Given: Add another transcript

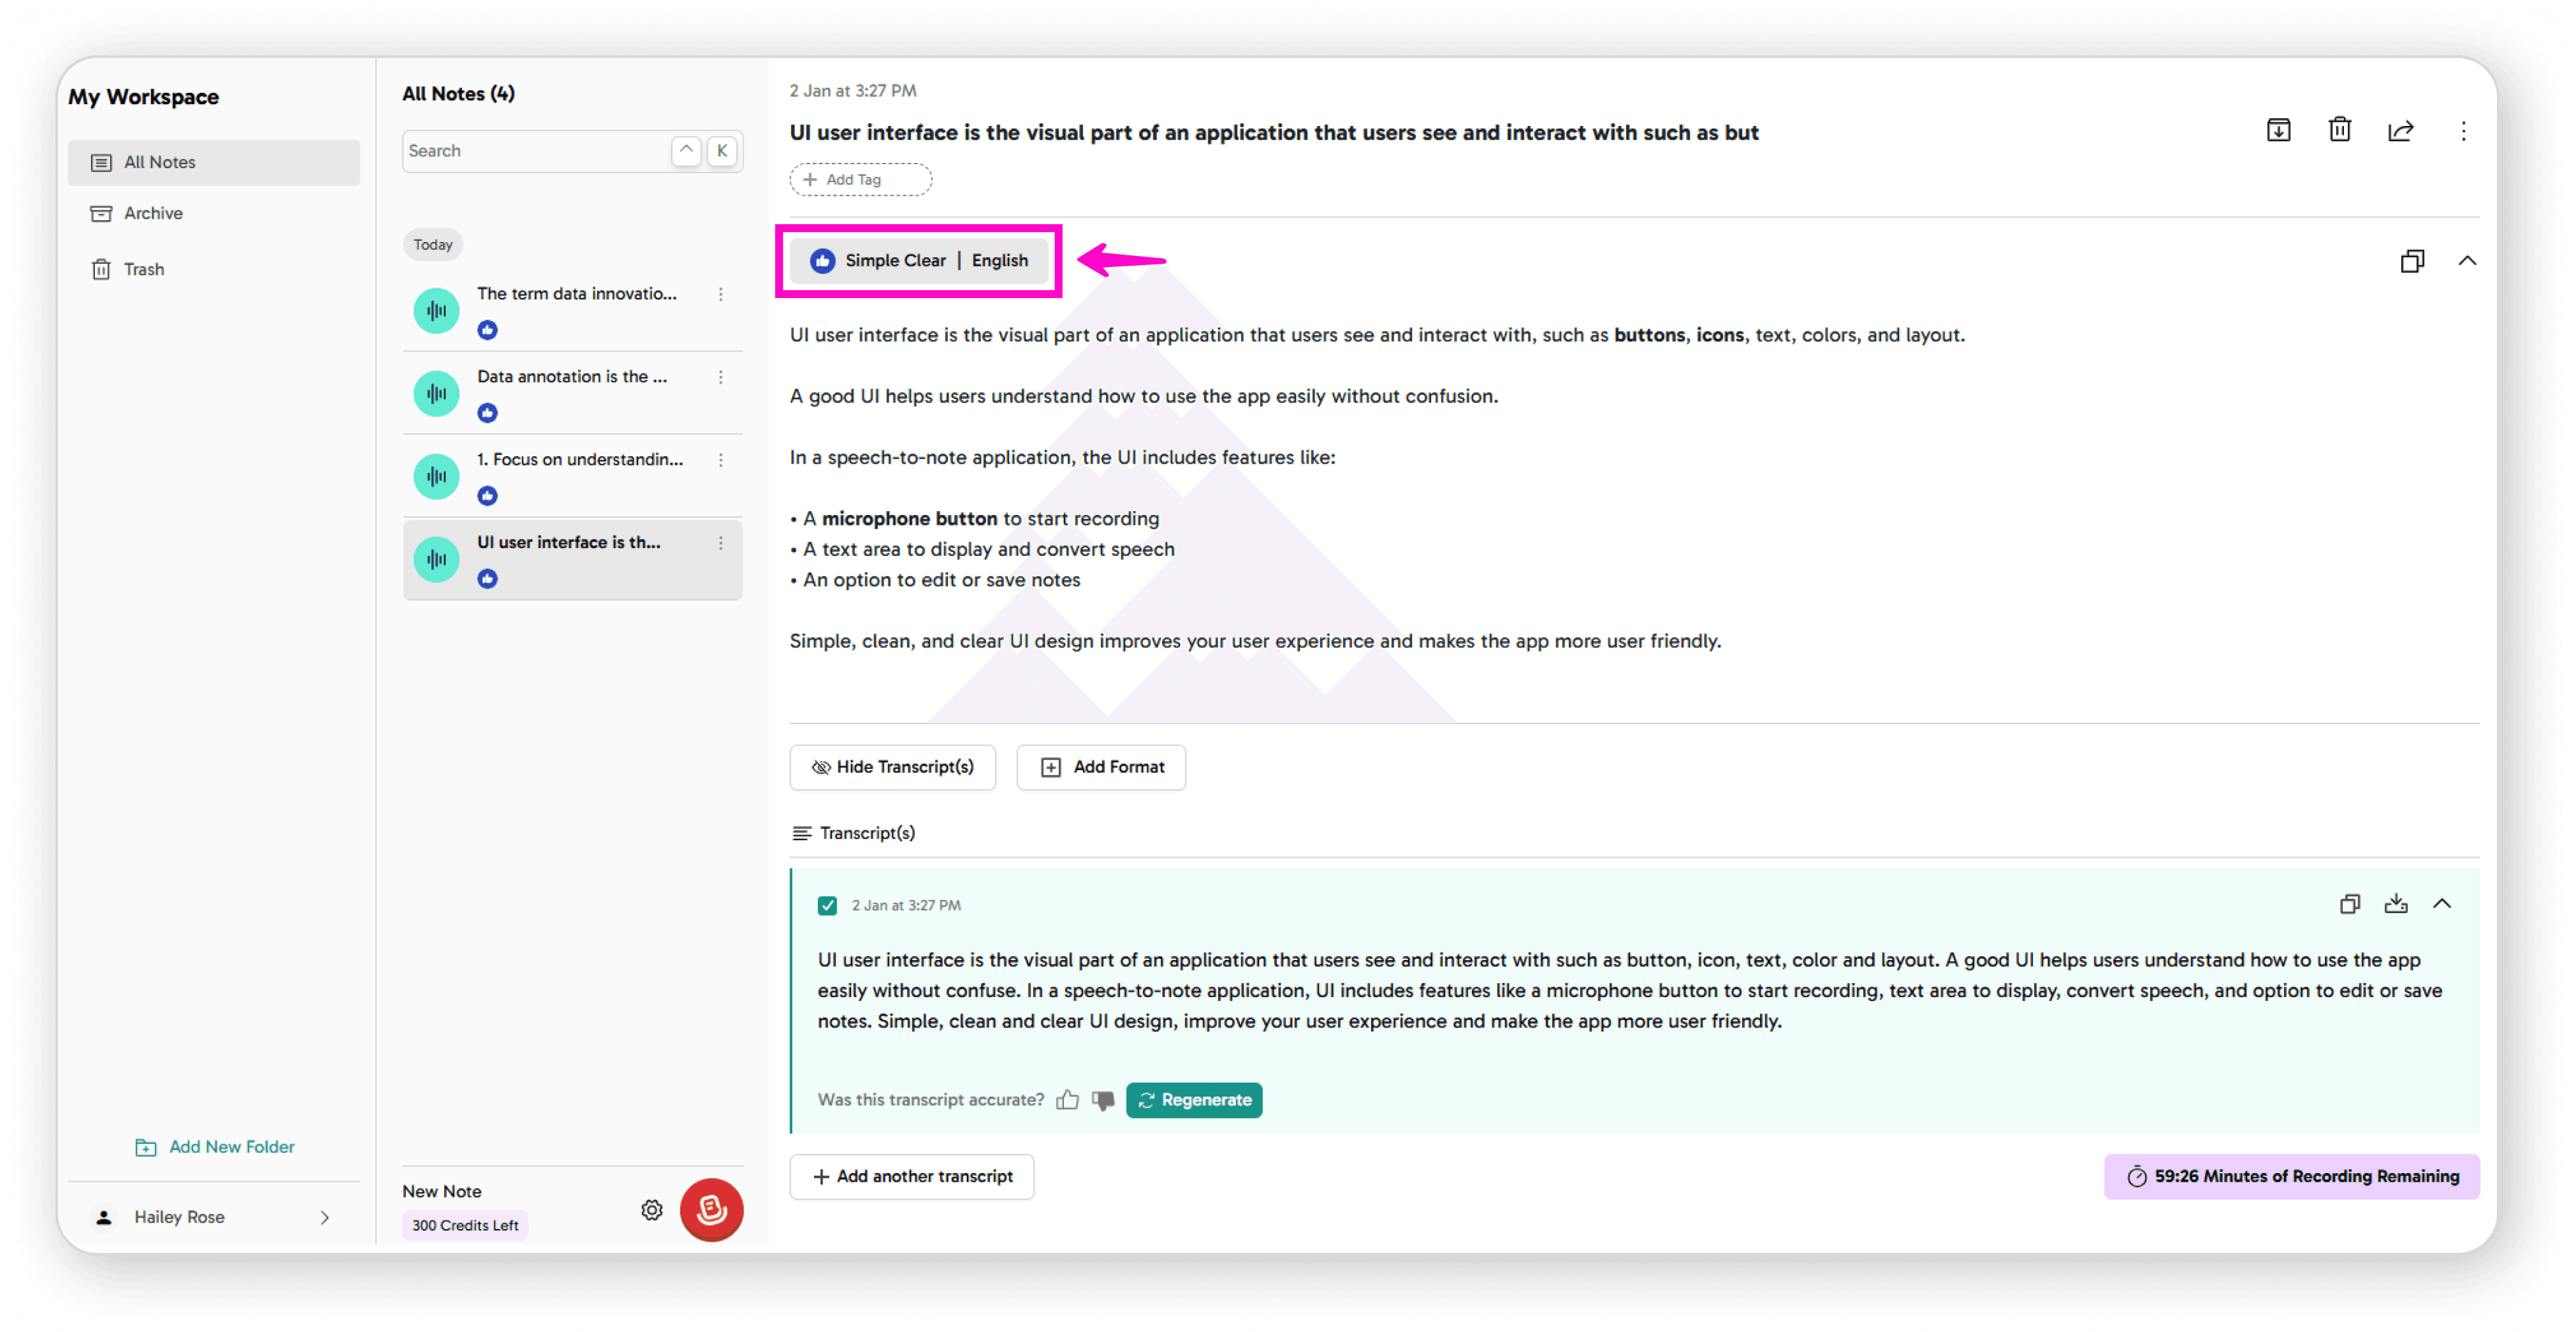Looking at the screenshot, I should (911, 1176).
